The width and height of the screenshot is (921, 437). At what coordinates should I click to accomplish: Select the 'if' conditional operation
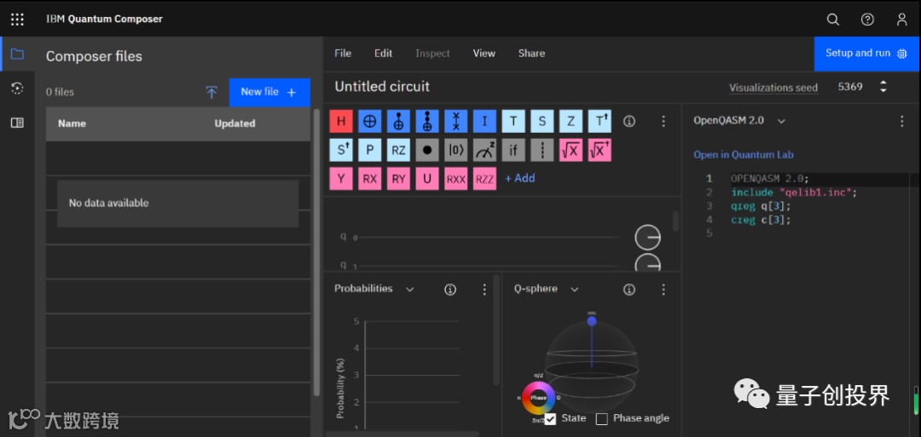513,150
